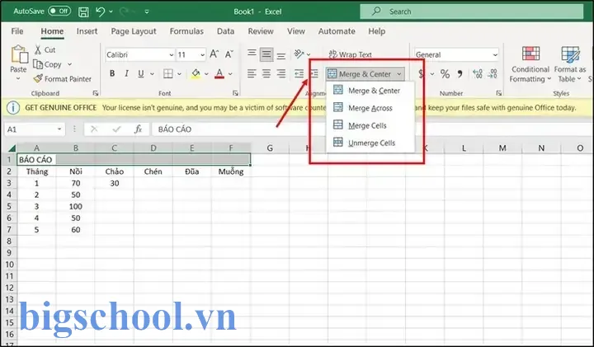The image size is (594, 347).
Task: Expand Conditional Formatting menu
Action: tap(530, 64)
